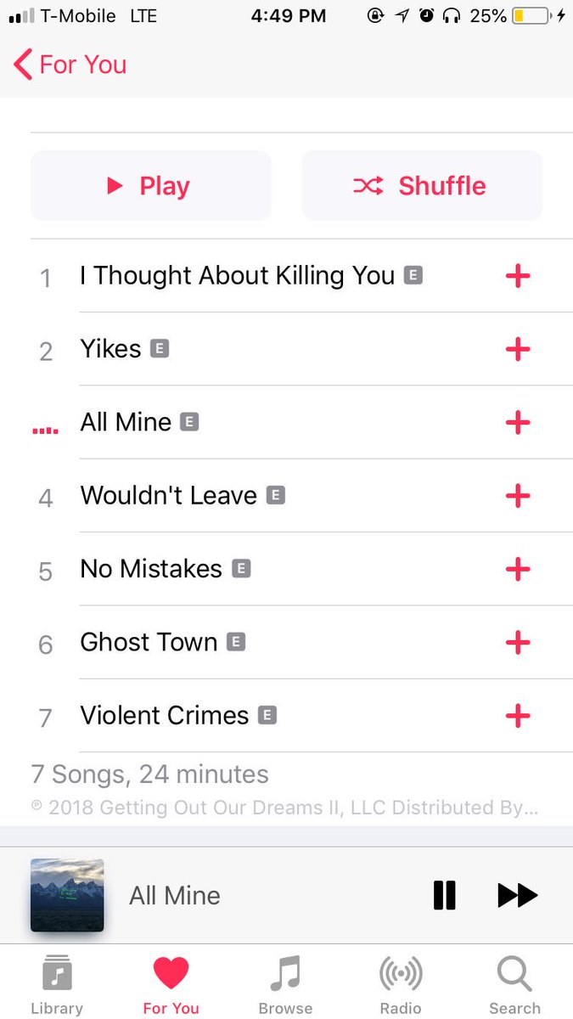Select the For You heart tab

coord(171,985)
